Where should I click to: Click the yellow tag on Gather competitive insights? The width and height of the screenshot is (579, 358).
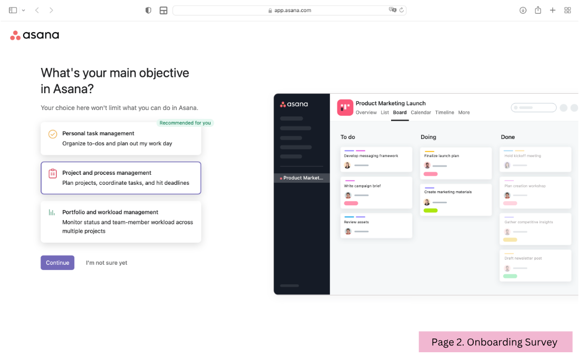pyautogui.click(x=510, y=240)
